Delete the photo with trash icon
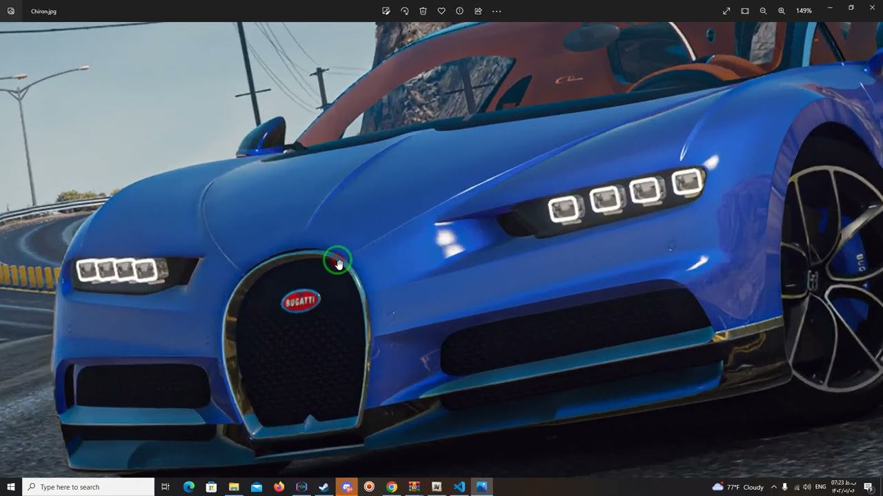883x496 pixels. [423, 11]
